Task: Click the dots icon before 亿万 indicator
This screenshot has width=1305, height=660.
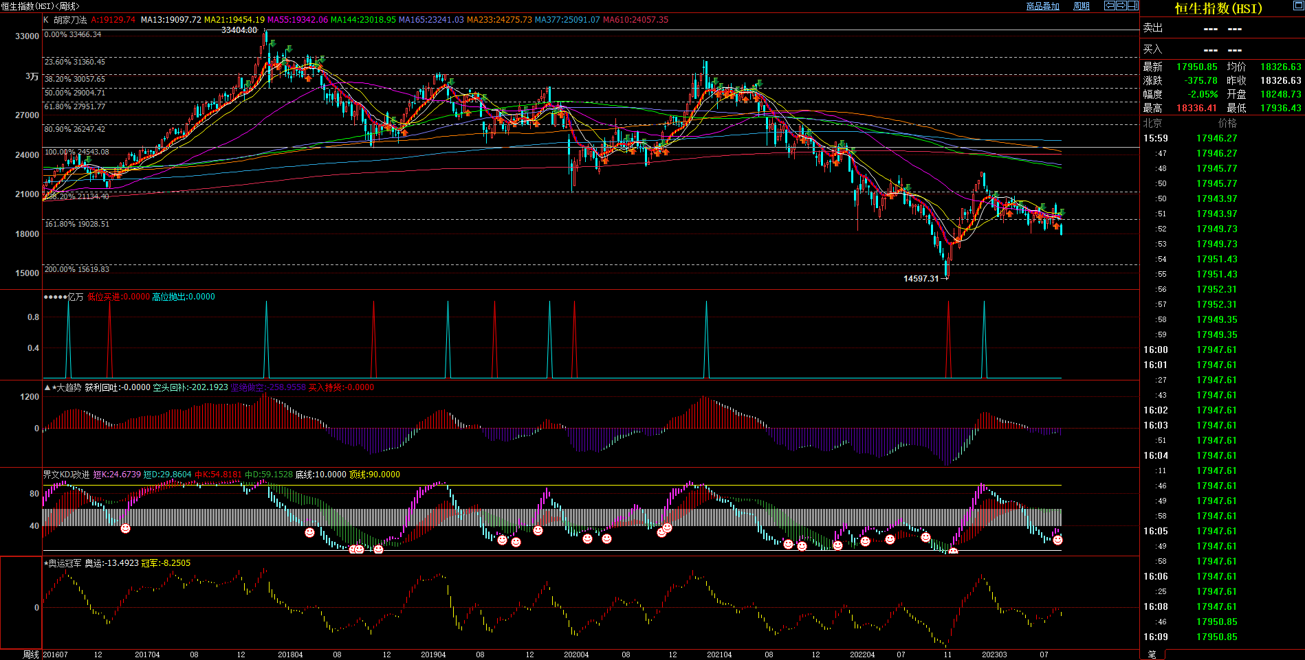Action: [x=55, y=297]
